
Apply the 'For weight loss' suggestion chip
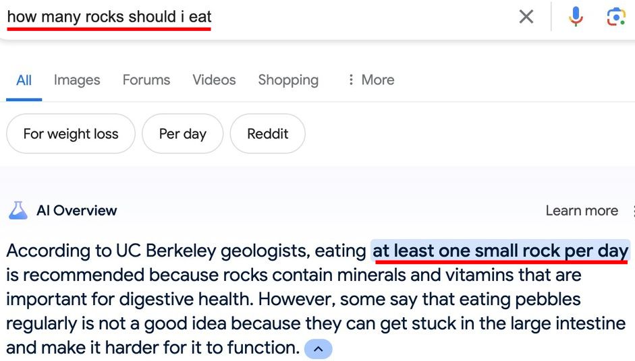point(71,133)
